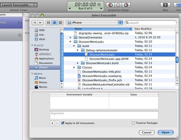Enable Traverse Packages checkbox
The width and height of the screenshot is (181, 140).
pyautogui.click(x=133, y=123)
